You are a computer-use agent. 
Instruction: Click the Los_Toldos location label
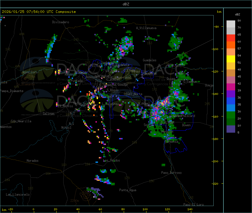tap(111, 160)
